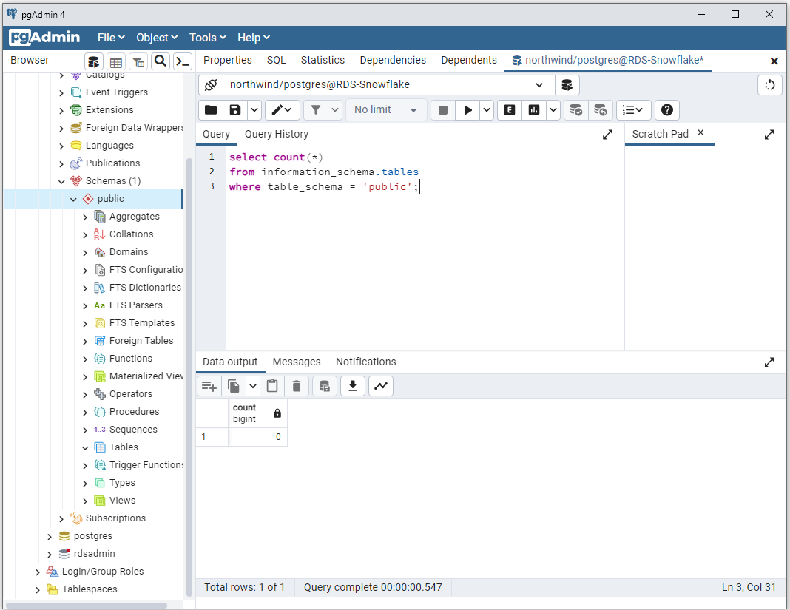
Task: Expand the Functions node
Action: click(x=85, y=359)
